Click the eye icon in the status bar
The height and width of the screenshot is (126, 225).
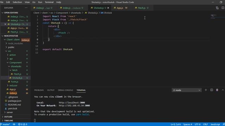pyautogui.click(x=14, y=125)
